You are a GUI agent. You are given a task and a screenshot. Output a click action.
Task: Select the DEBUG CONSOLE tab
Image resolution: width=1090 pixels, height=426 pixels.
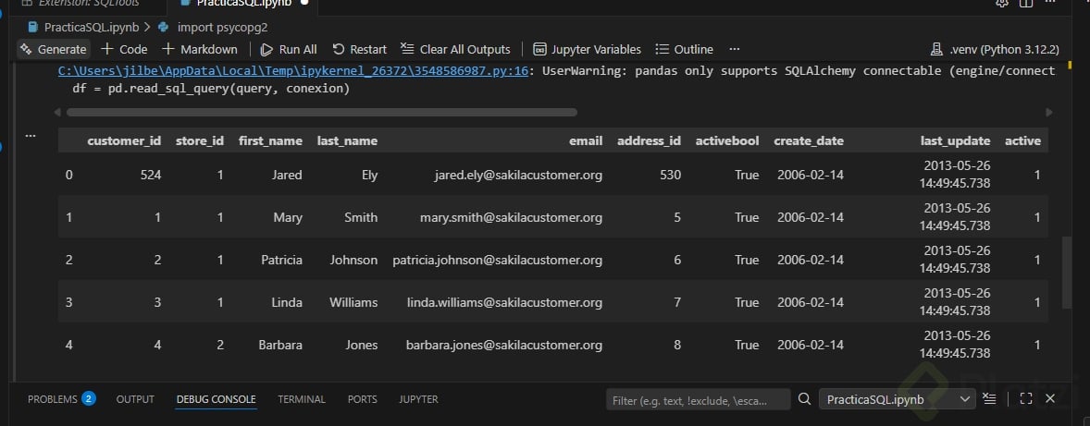(216, 399)
